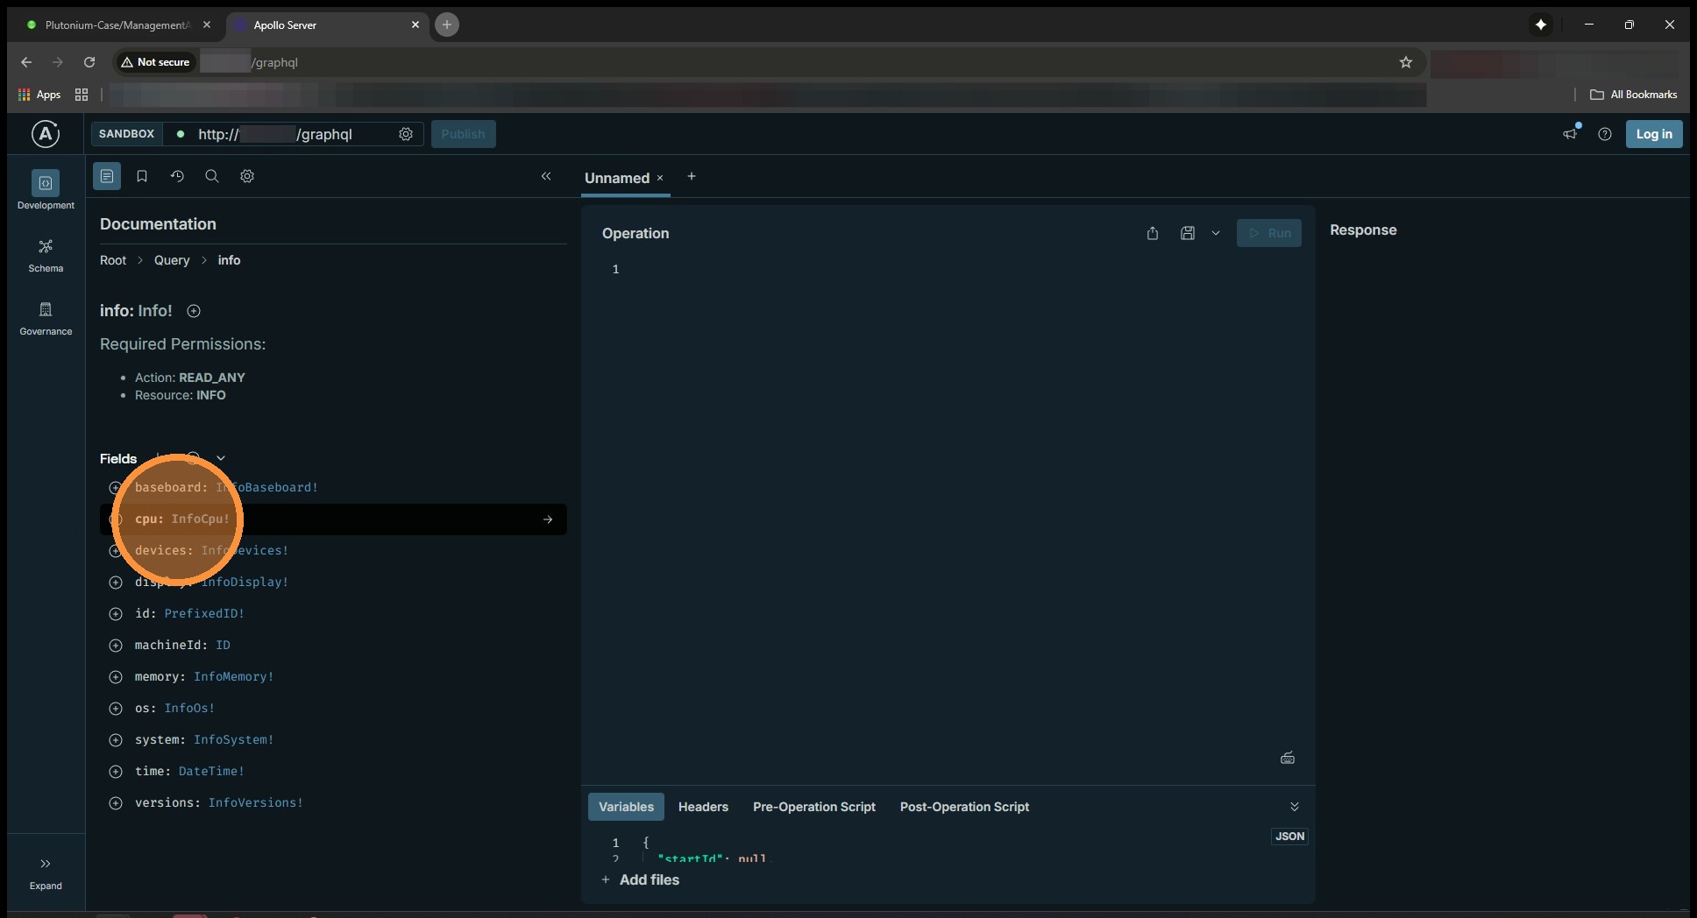Open the InfoMemory! type link

pos(234,676)
